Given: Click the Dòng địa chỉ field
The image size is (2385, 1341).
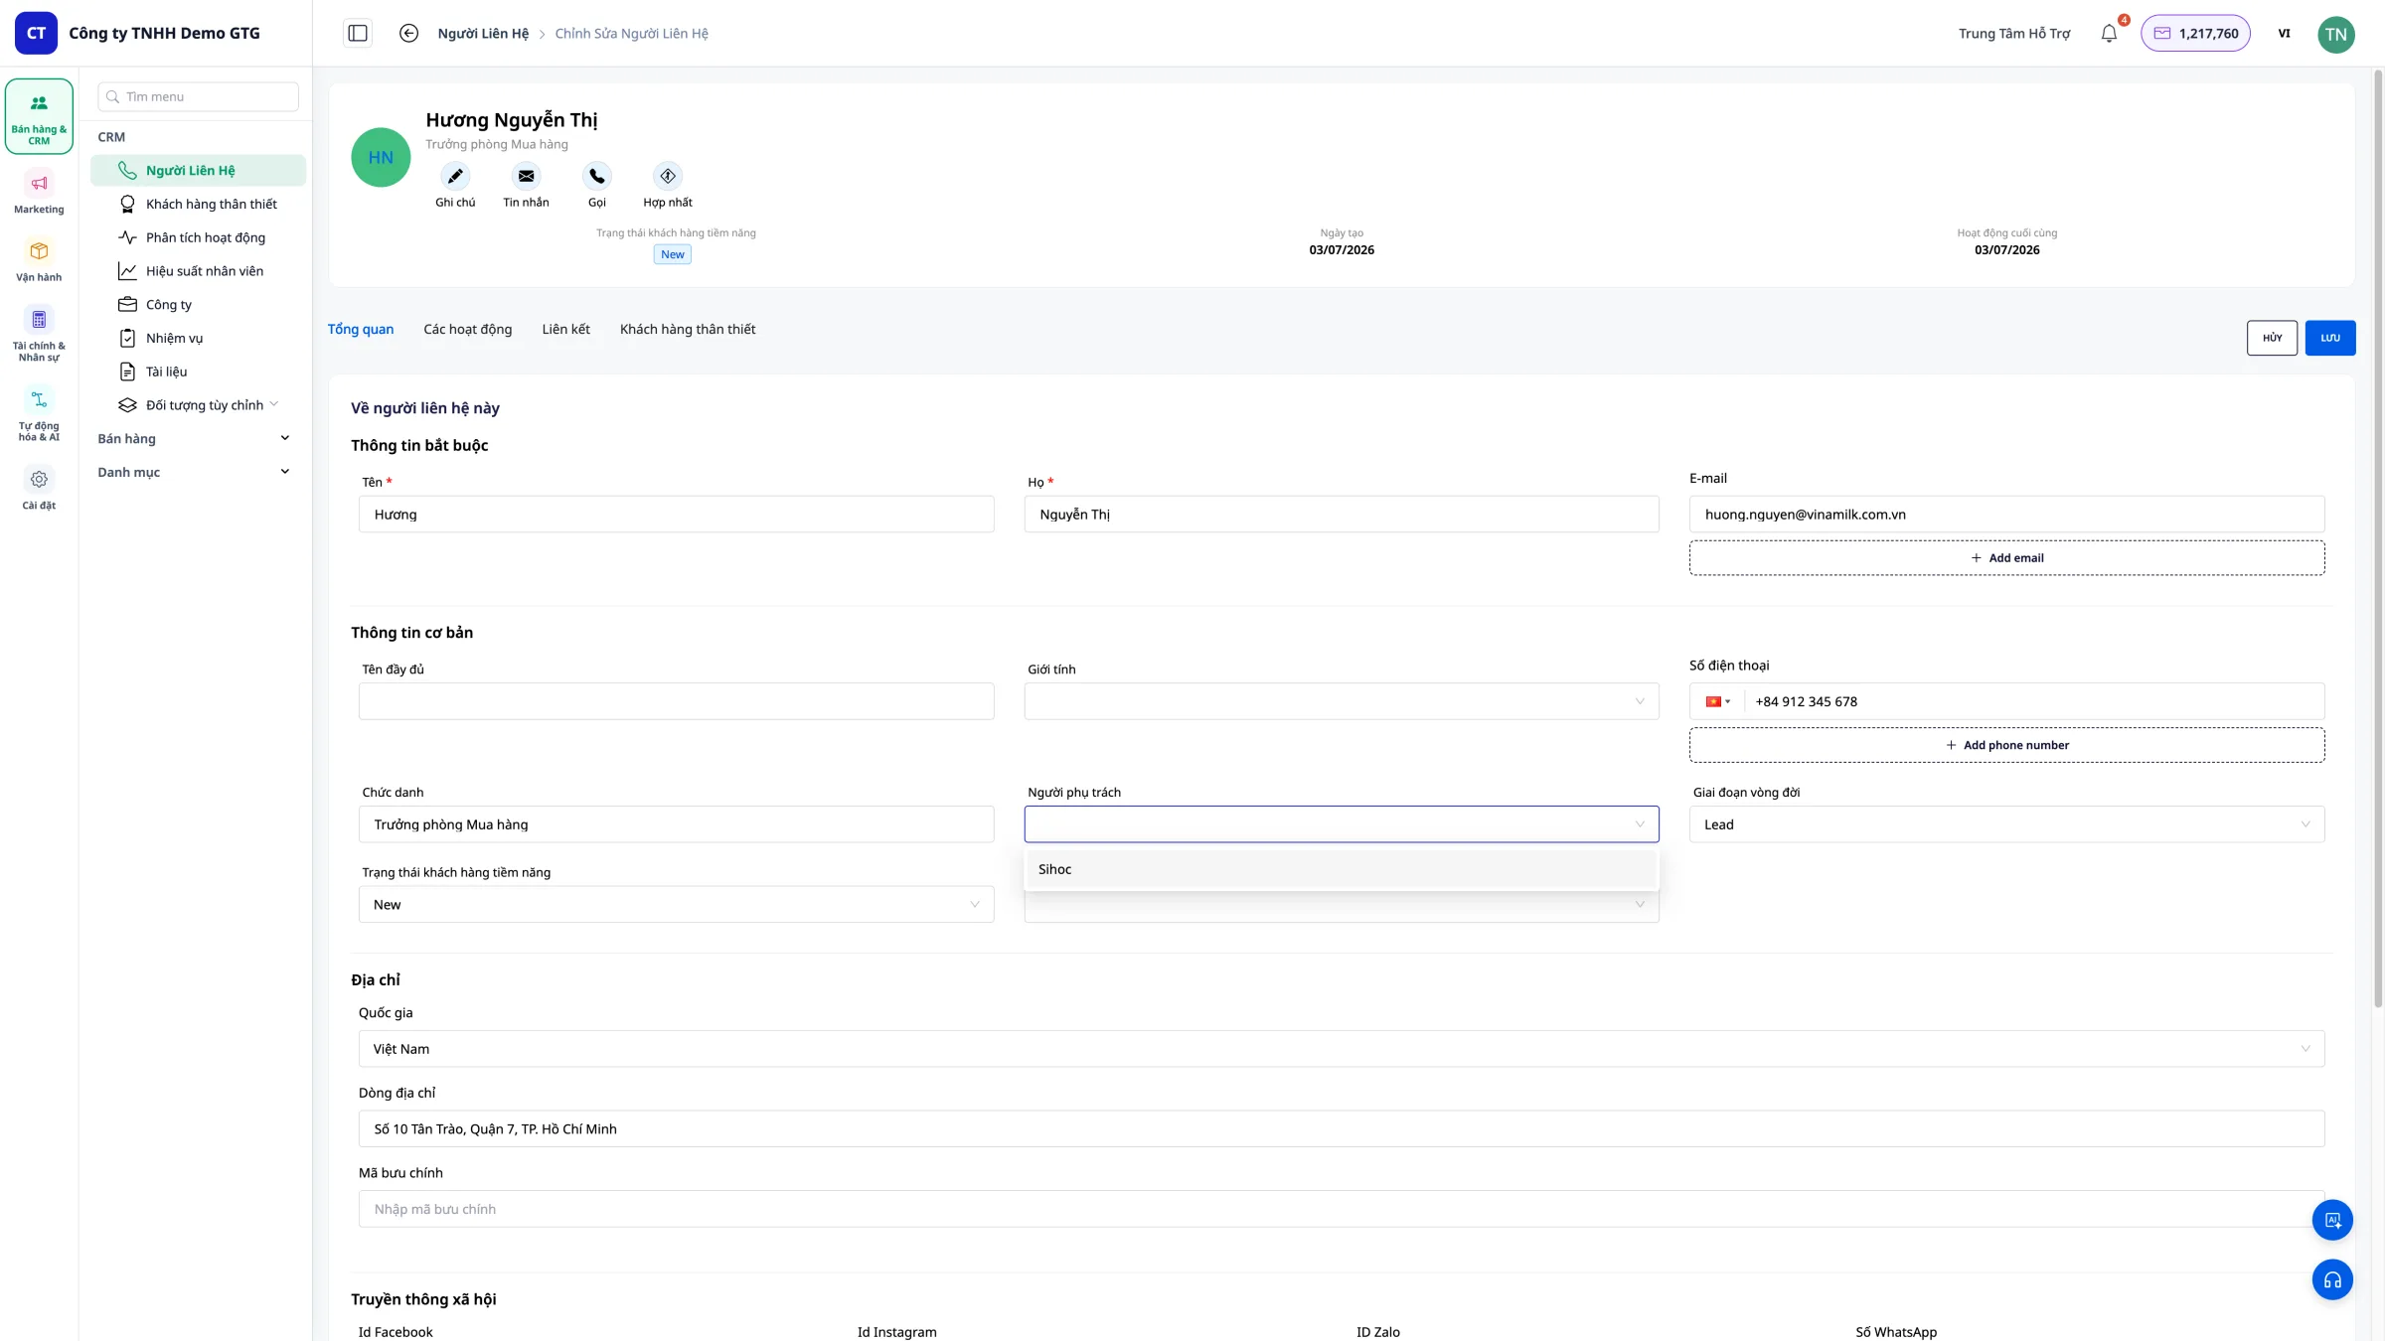Looking at the screenshot, I should 1342,1129.
